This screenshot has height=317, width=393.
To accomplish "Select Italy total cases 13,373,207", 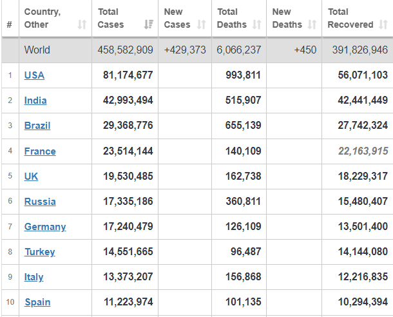I will coord(128,277).
